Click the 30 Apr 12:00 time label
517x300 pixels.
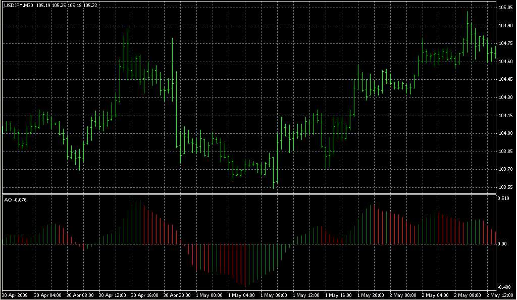pos(112,295)
